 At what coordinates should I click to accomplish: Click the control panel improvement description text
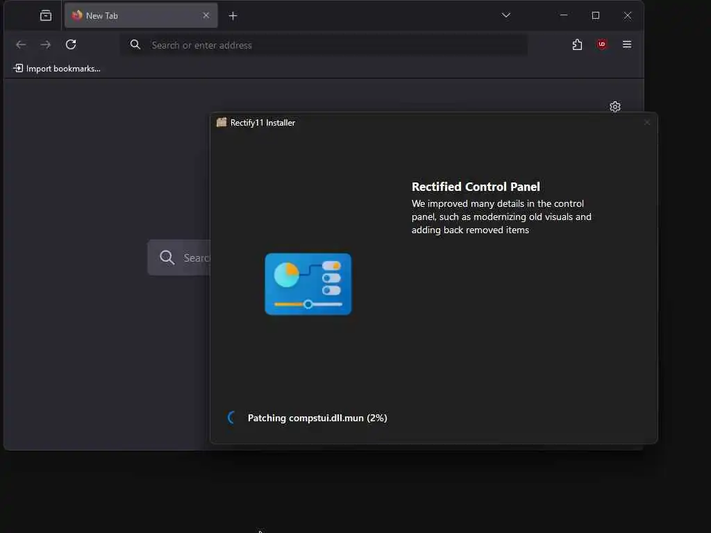click(x=501, y=217)
